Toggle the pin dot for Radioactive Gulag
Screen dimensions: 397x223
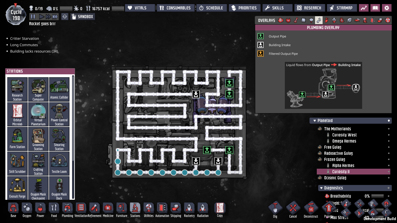point(389,153)
